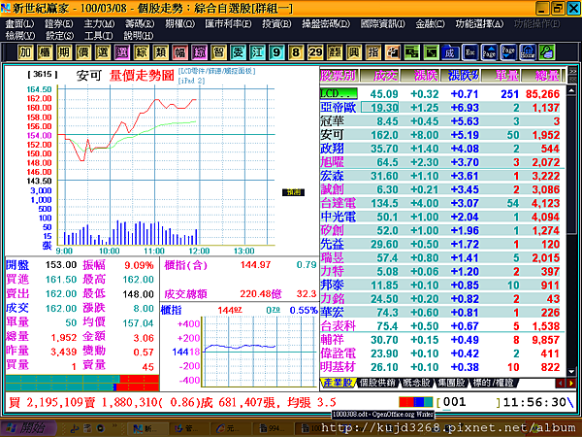Open the 證券(E) menu
The height and width of the screenshot is (437, 582).
click(x=58, y=23)
